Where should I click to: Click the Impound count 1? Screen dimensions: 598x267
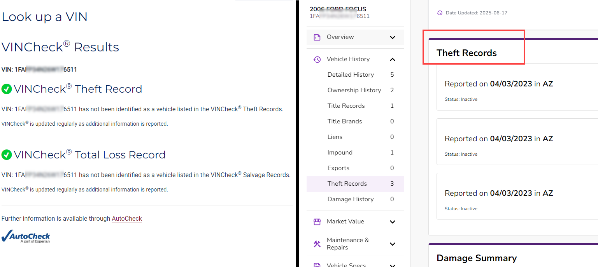click(392, 153)
